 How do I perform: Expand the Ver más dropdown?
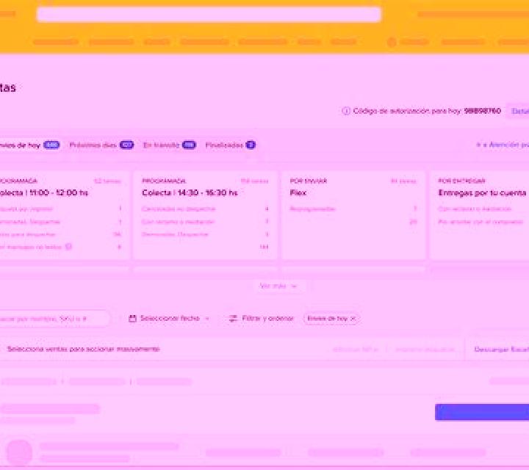278,286
